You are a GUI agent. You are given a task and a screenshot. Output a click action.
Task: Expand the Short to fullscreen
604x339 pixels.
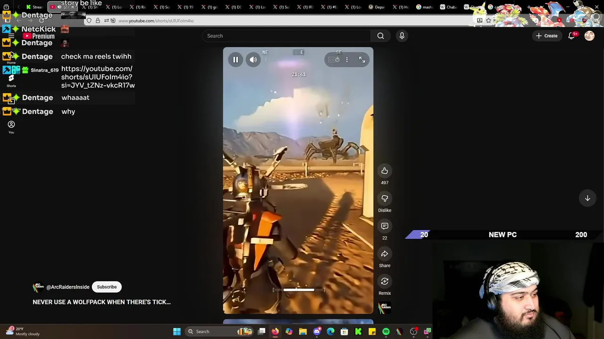coord(362,60)
